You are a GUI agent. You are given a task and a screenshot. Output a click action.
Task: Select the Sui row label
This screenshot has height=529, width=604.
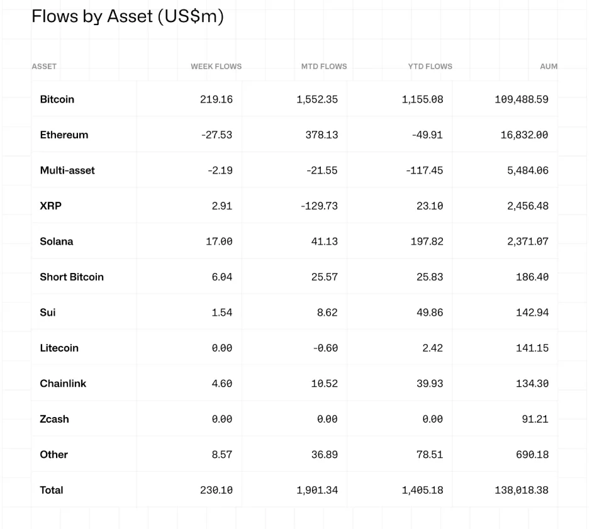coord(47,313)
